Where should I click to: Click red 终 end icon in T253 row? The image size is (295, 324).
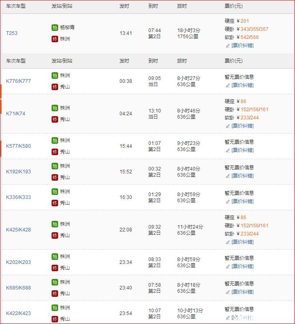[55, 39]
